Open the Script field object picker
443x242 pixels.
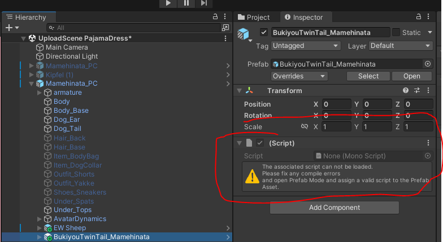point(428,156)
